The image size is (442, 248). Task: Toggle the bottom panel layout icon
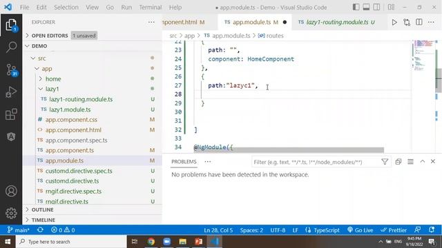click(x=366, y=7)
